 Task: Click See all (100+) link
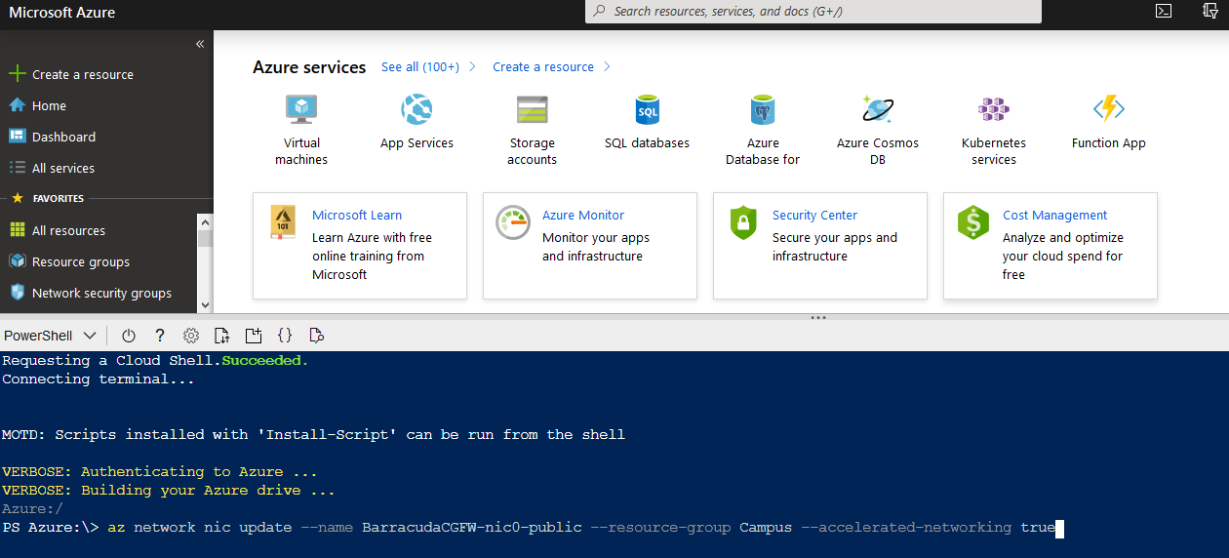pos(420,66)
